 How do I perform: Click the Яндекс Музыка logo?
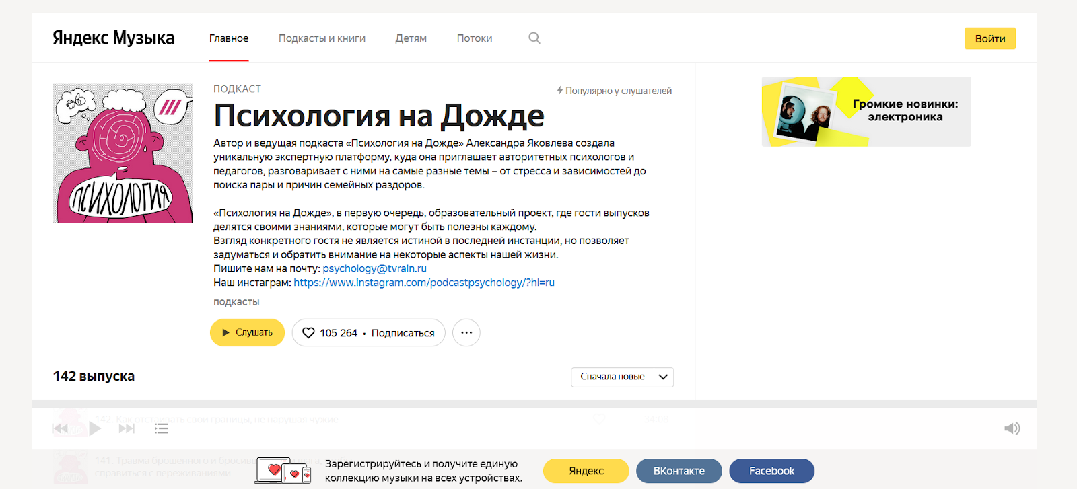(113, 38)
